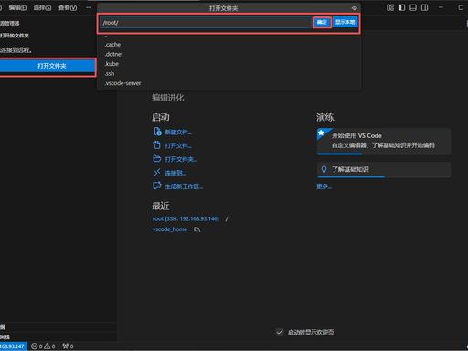The height and width of the screenshot is (351, 468).
Task: Click the folder icon beside 打开文件夹 under 启动
Action: (156, 159)
